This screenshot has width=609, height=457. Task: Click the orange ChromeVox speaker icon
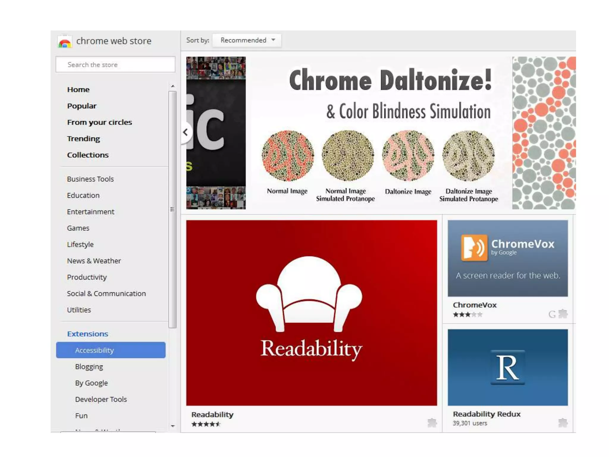(x=474, y=248)
